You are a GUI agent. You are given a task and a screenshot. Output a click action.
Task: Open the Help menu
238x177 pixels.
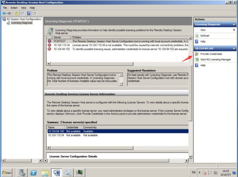coord(32,8)
